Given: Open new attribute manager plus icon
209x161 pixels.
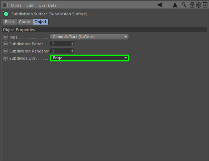Looking at the screenshot, I should [x=205, y=5].
